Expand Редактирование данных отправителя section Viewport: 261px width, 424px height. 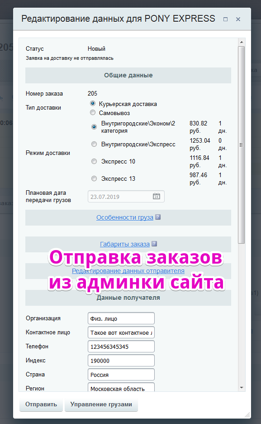[128, 271]
